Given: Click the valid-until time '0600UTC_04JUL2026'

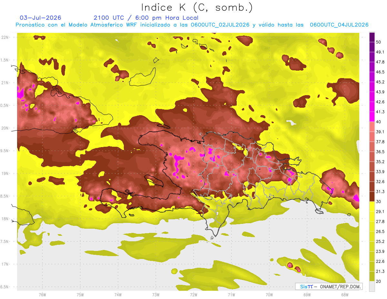Looking at the screenshot, I should click(339, 25).
